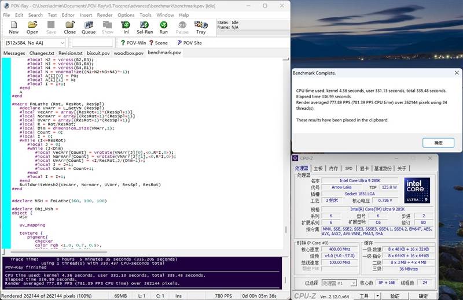Start rendering with the Run icon

coord(164,27)
